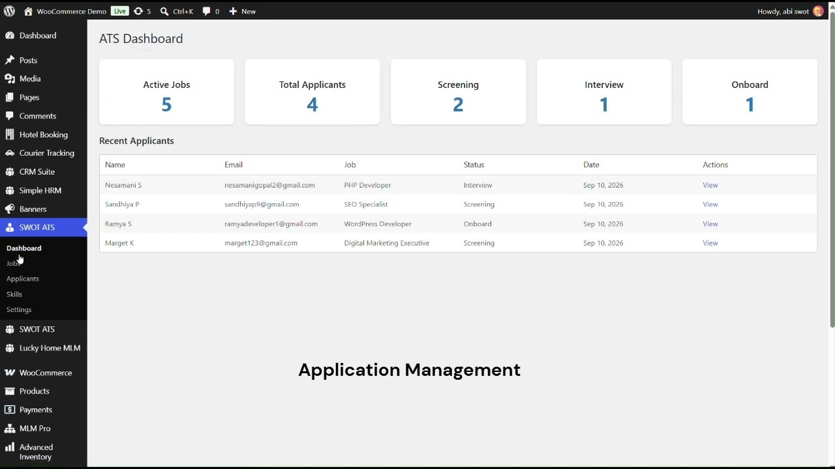Click the Courier Tracking truck icon
This screenshot has height=469, width=835.
(x=10, y=153)
